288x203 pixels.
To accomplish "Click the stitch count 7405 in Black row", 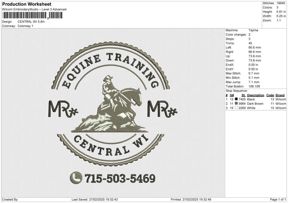I will click(242, 99).
